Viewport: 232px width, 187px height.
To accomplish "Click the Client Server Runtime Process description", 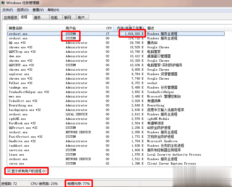I will [172, 164].
